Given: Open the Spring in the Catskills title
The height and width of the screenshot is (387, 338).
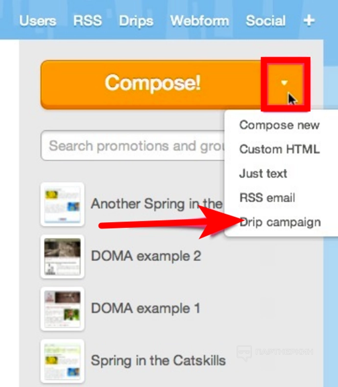Looking at the screenshot, I should coord(158,361).
